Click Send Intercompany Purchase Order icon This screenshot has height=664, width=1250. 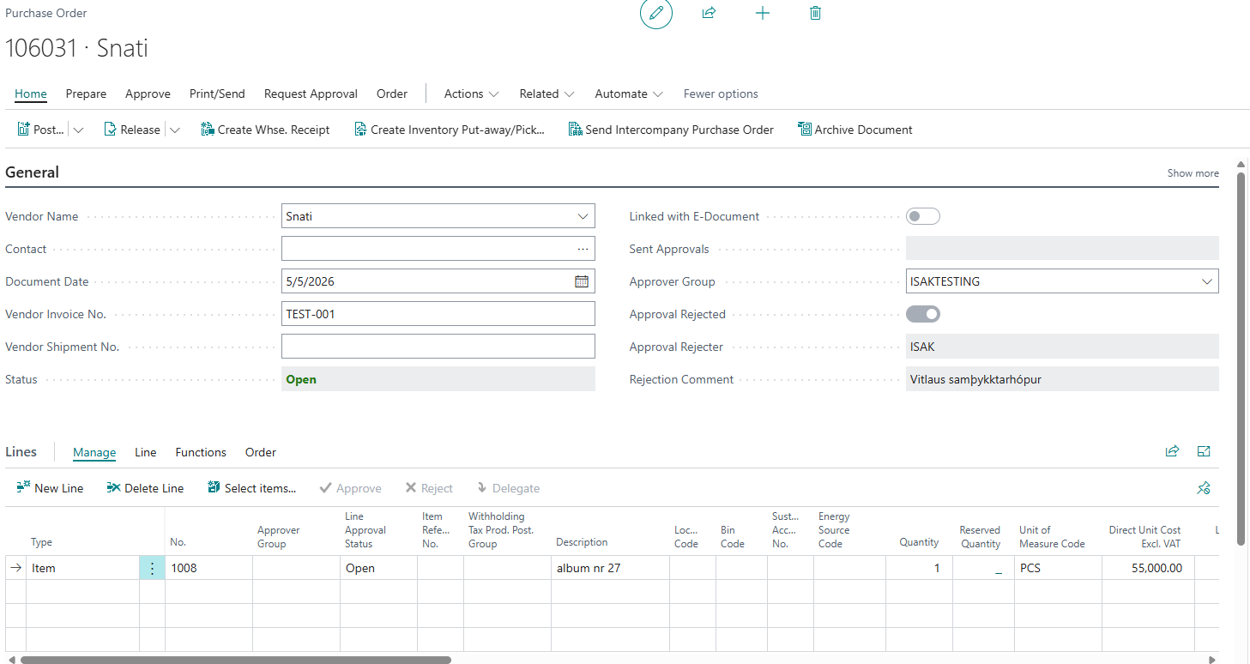tap(575, 130)
